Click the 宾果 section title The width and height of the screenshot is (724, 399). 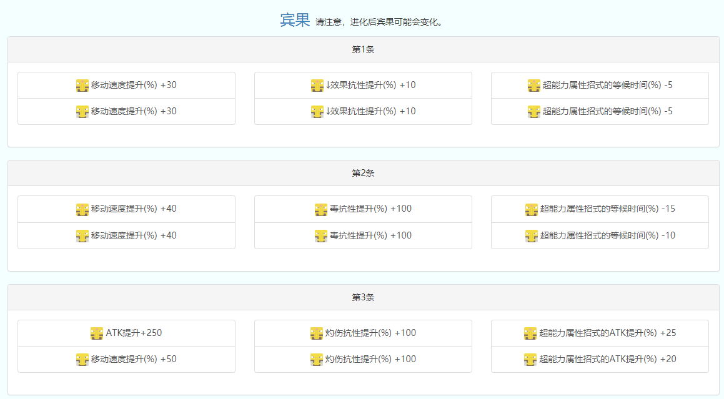(x=295, y=20)
